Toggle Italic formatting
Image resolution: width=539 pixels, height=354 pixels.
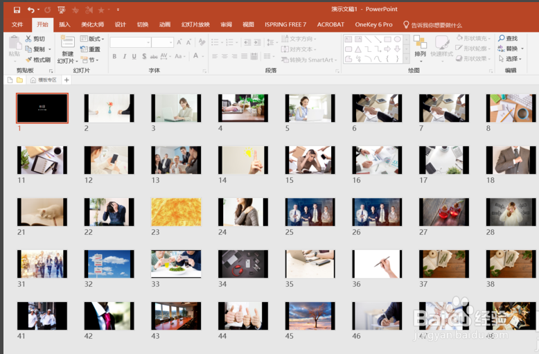pos(125,56)
